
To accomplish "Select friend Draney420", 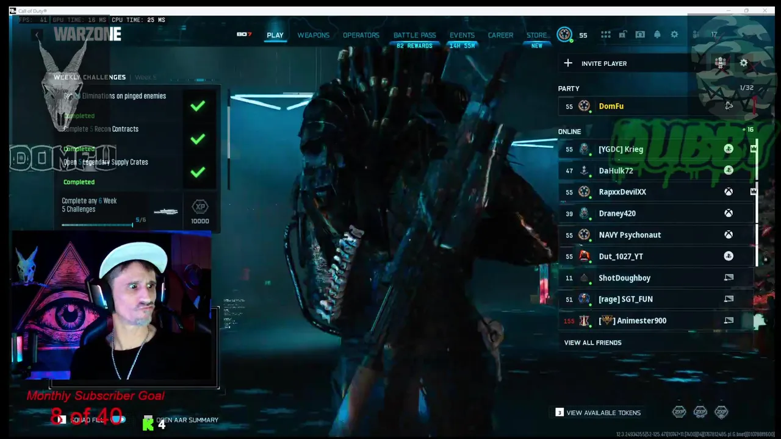I will click(x=656, y=213).
